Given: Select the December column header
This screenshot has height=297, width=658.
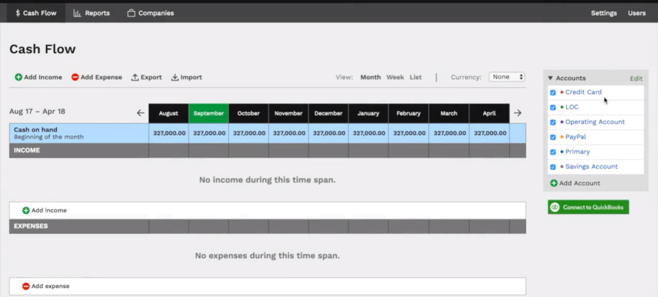Looking at the screenshot, I should (328, 113).
